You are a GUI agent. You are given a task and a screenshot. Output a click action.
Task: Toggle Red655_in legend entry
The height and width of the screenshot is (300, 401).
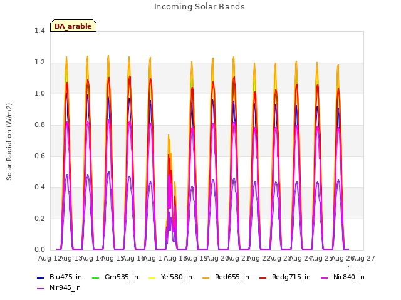[x=226, y=277]
